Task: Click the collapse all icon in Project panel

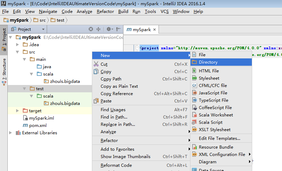Action: 98,29
